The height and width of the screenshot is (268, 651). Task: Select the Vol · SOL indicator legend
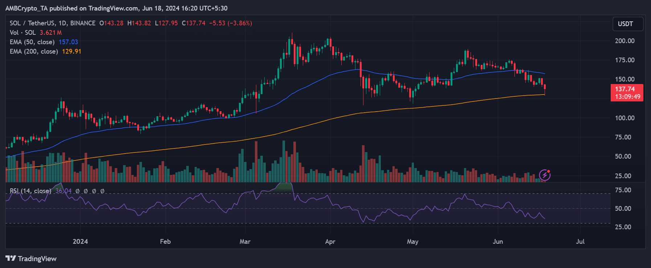coord(23,33)
